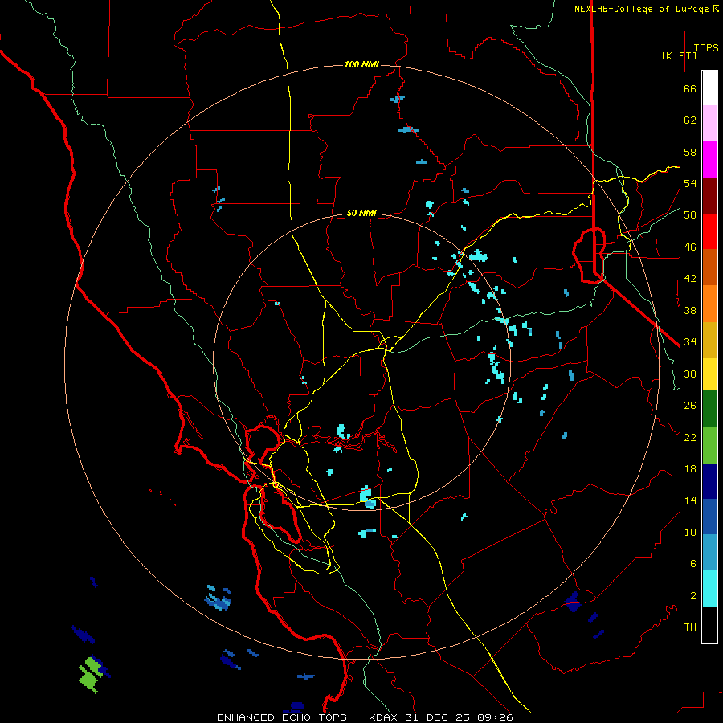Click the "42" legend value
Screen dimensions: 723x723
(690, 279)
